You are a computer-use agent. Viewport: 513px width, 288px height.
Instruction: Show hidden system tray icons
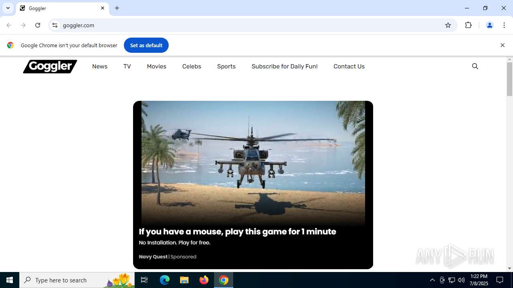[x=432, y=280]
